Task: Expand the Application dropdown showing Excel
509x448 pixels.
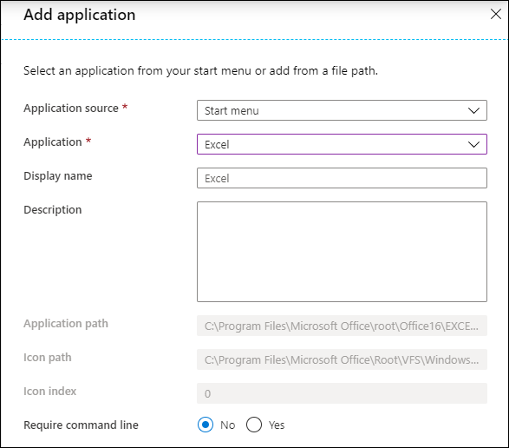Action: (342, 144)
